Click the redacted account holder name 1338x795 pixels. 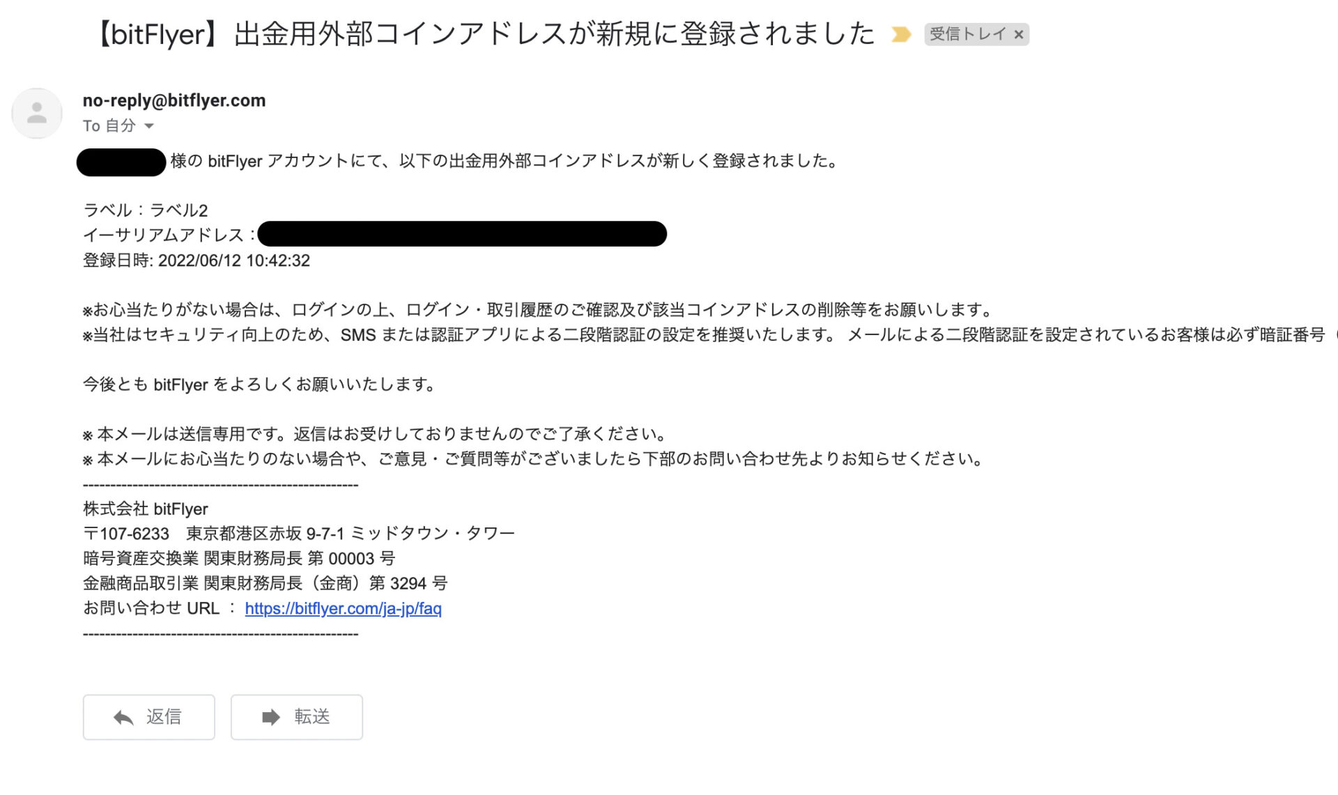[x=121, y=162]
